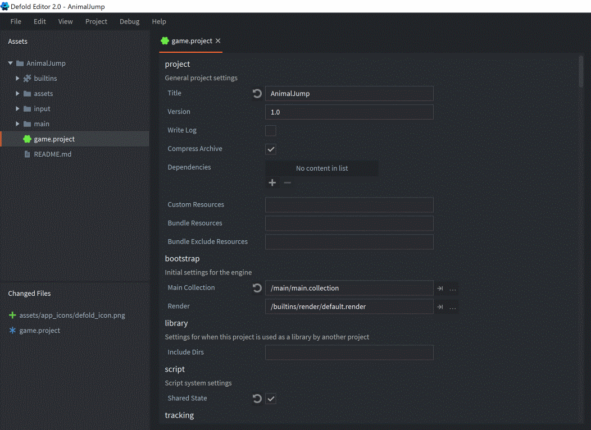591x430 pixels.
Task: Click the Version input field
Action: click(x=349, y=112)
